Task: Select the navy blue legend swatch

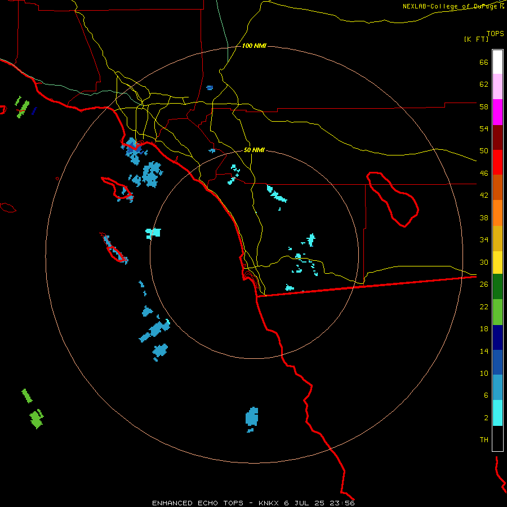Action: click(x=497, y=337)
